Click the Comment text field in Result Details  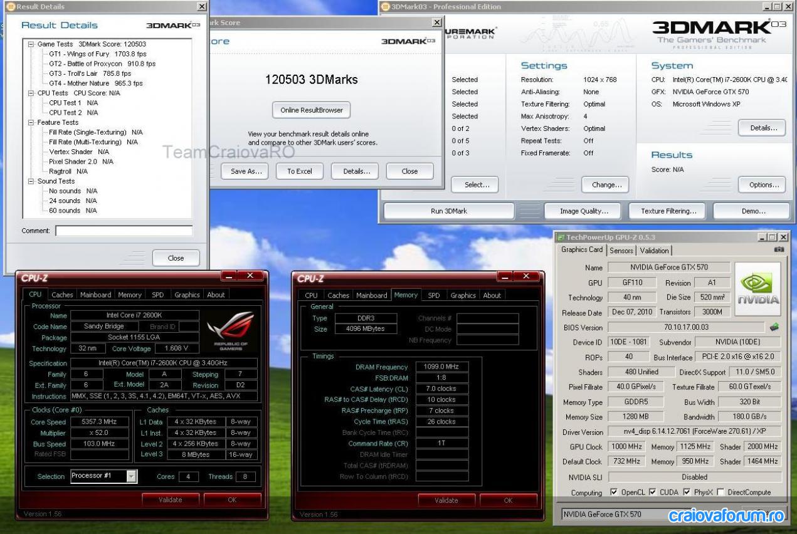pos(124,231)
